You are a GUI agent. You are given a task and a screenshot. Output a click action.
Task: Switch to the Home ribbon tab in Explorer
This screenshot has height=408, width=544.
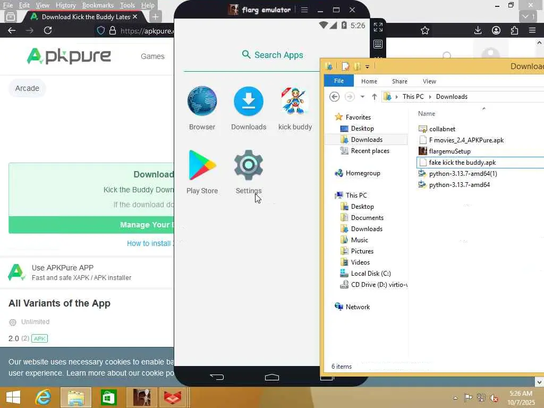(x=369, y=81)
